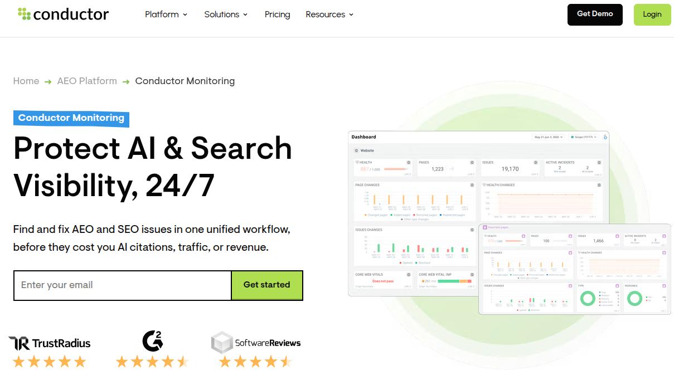Click the Protect AI & Search Visibility headline

pos(153,166)
